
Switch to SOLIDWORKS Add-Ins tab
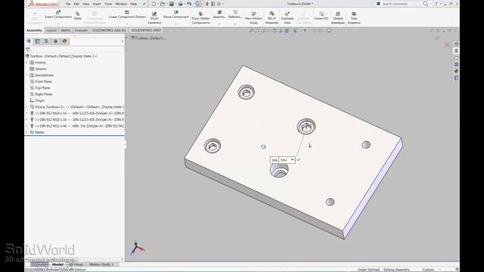coord(109,30)
